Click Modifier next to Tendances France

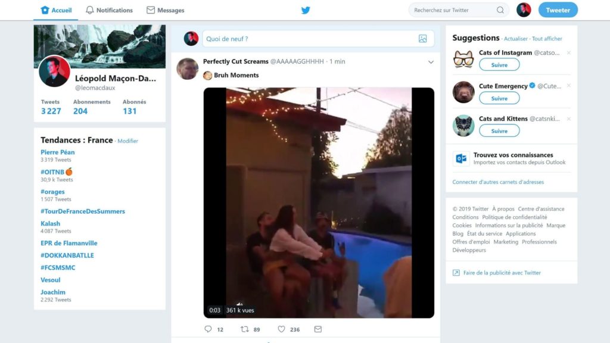[x=127, y=141]
